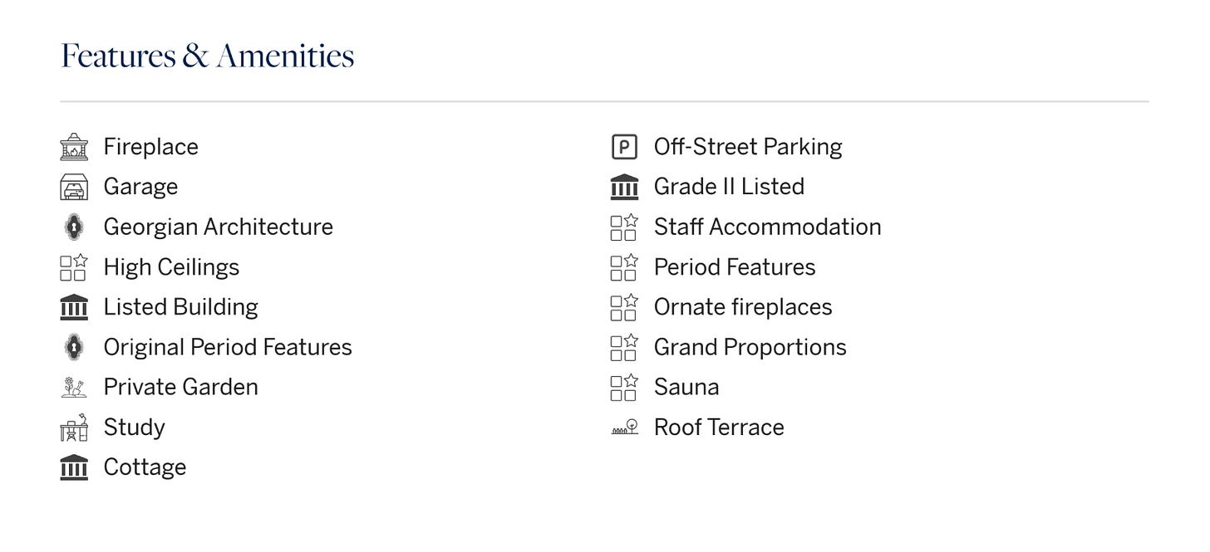Image resolution: width=1210 pixels, height=552 pixels.
Task: Click the Grand Proportions text
Action: [x=750, y=347]
